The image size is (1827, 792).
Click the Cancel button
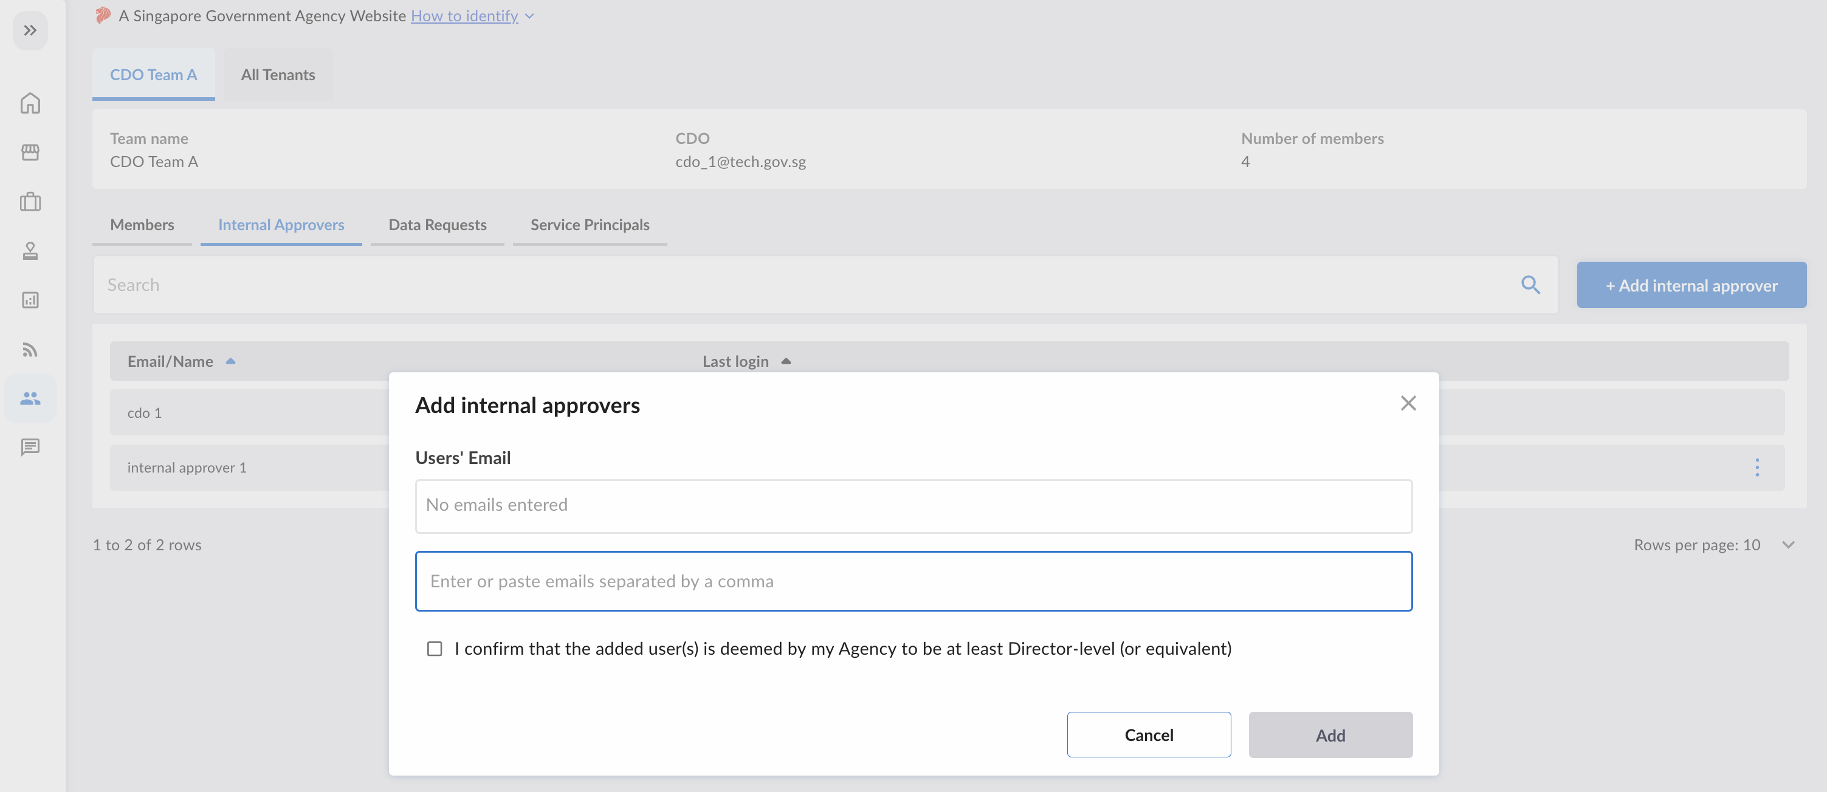click(x=1148, y=734)
